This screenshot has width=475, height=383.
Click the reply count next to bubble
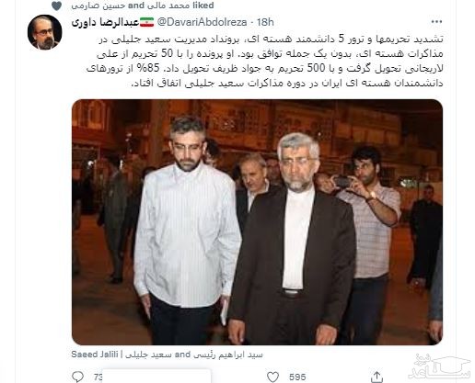tap(98, 377)
